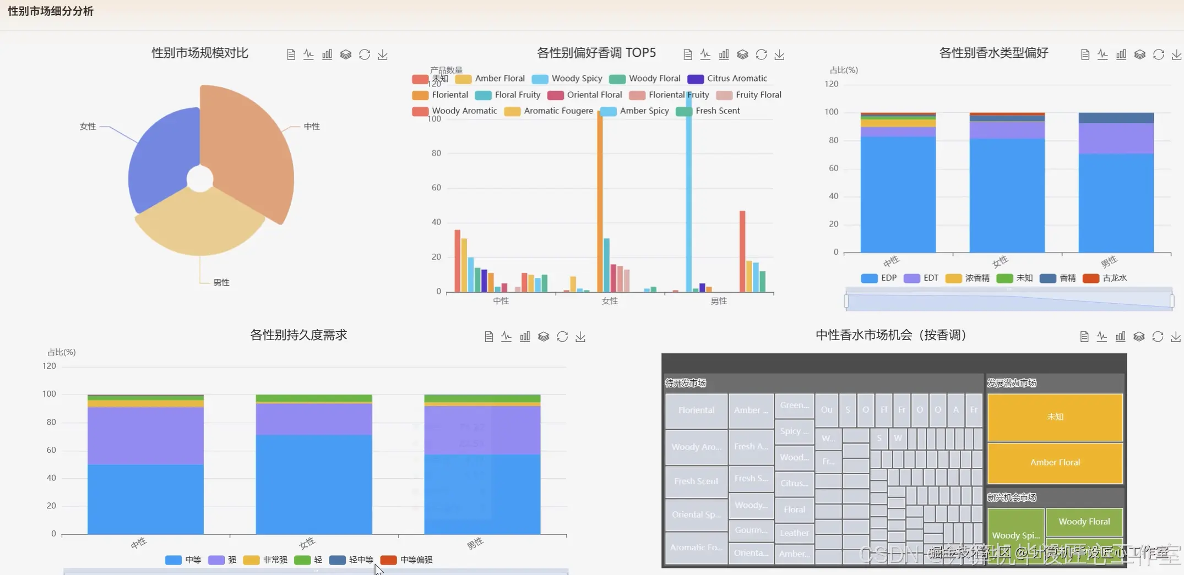Click the Leather tile in treemap
The height and width of the screenshot is (575, 1184).
794,533
